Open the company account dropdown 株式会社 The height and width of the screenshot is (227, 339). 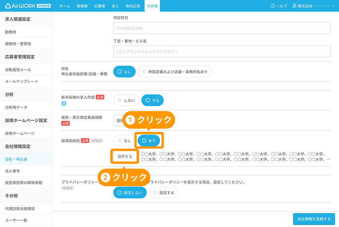tap(313, 6)
